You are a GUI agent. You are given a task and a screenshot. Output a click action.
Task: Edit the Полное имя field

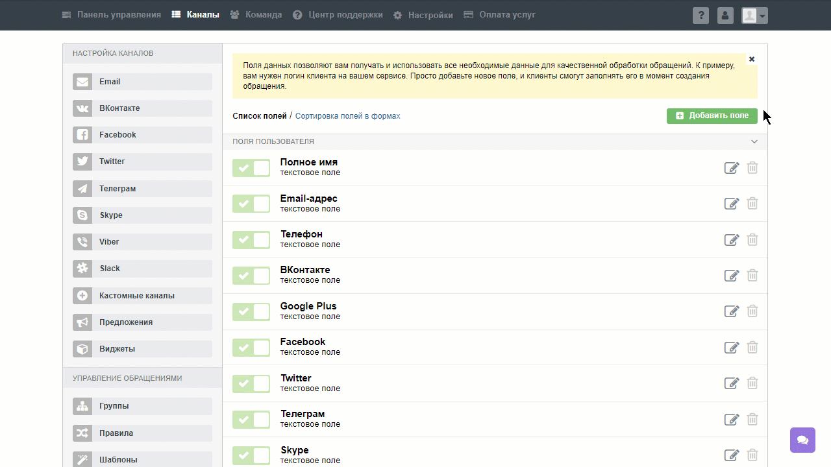pos(732,168)
